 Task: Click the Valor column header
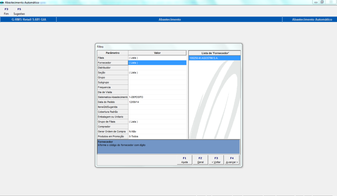pos(157,53)
